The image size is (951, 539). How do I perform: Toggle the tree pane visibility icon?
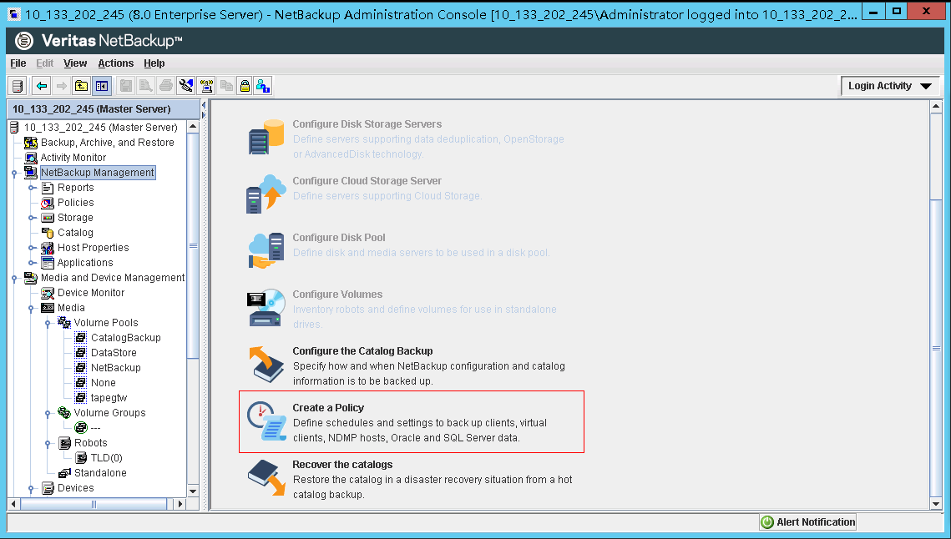tap(101, 85)
